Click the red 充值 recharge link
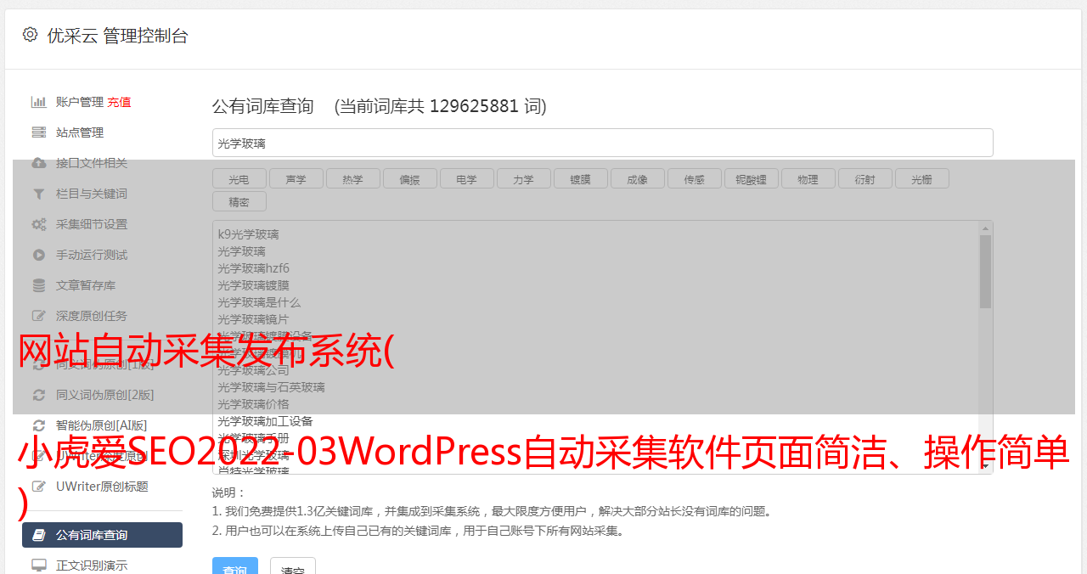Image resolution: width=1087 pixels, height=574 pixels. point(119,102)
